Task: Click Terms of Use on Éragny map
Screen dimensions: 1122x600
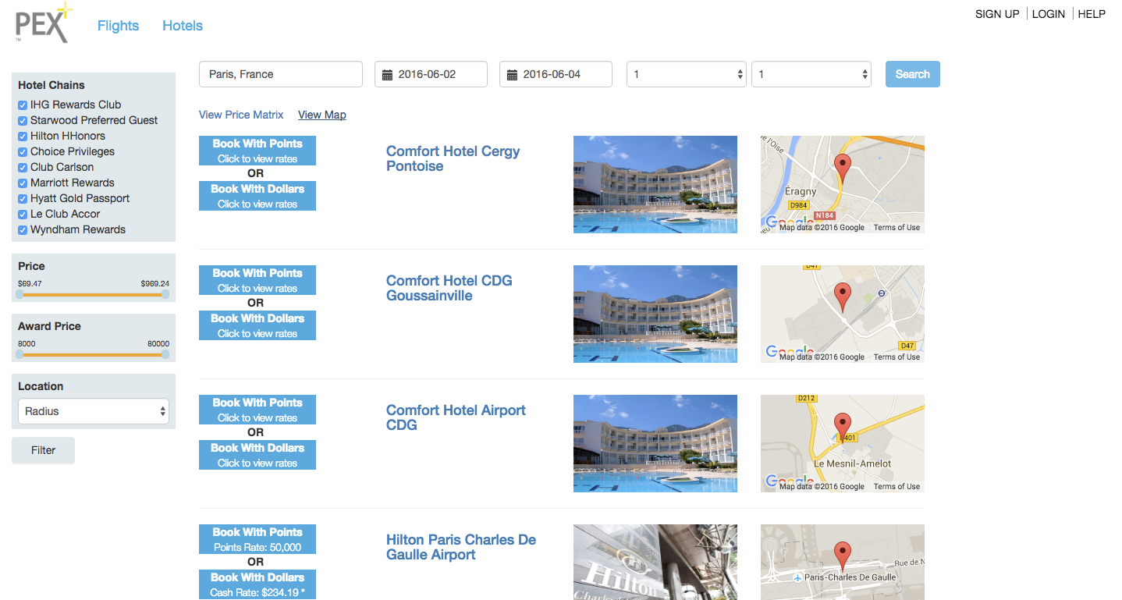Action: point(897,228)
